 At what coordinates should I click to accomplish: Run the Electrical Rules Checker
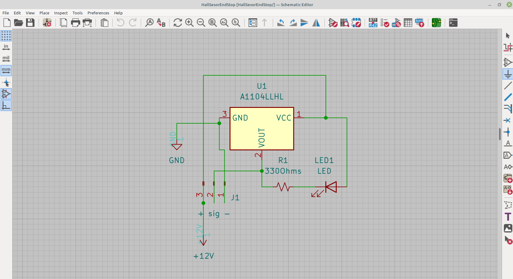coord(385,22)
